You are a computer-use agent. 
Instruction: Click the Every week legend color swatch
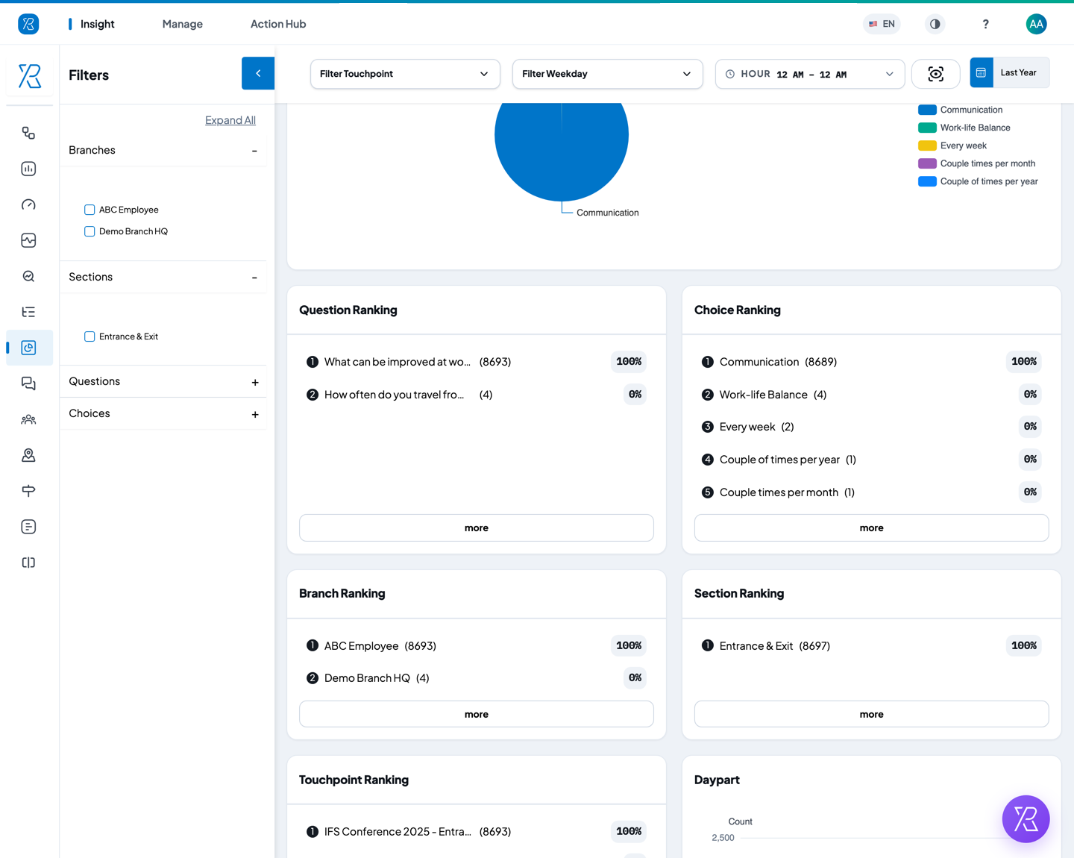pos(927,145)
